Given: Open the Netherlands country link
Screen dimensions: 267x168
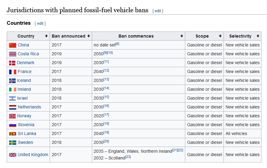Looking at the screenshot, I should [x=29, y=107].
